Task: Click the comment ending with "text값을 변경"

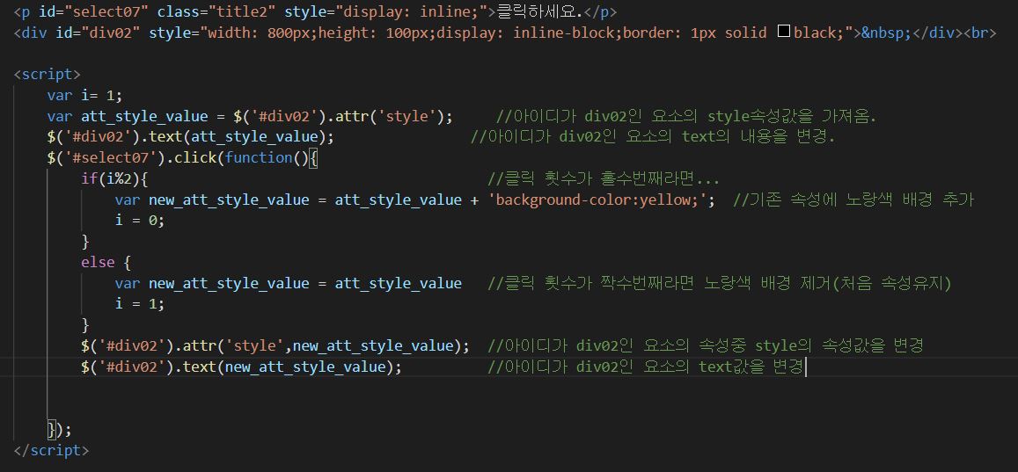Action: click(646, 367)
